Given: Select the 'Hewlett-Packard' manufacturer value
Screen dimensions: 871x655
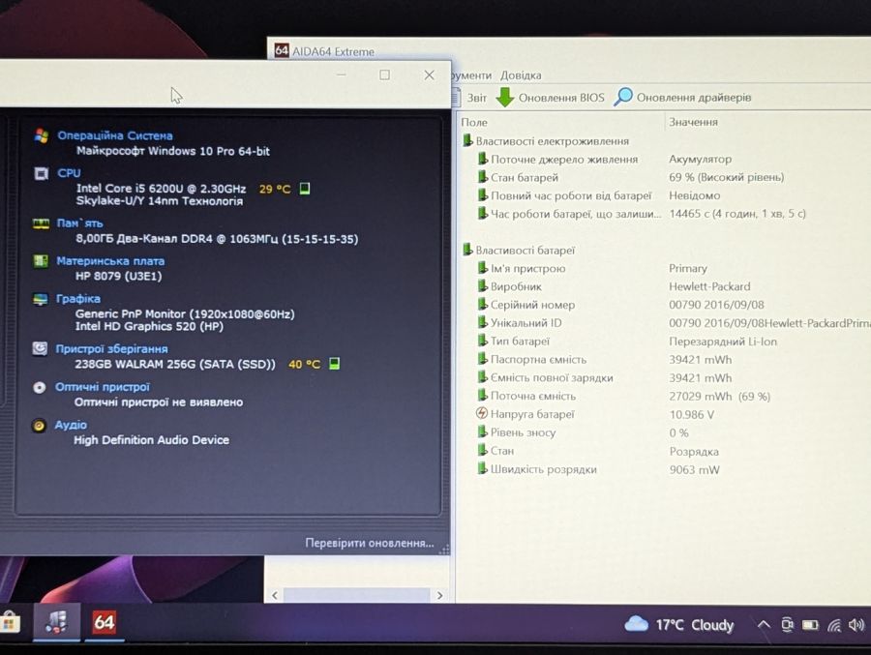Looking at the screenshot, I should click(709, 286).
